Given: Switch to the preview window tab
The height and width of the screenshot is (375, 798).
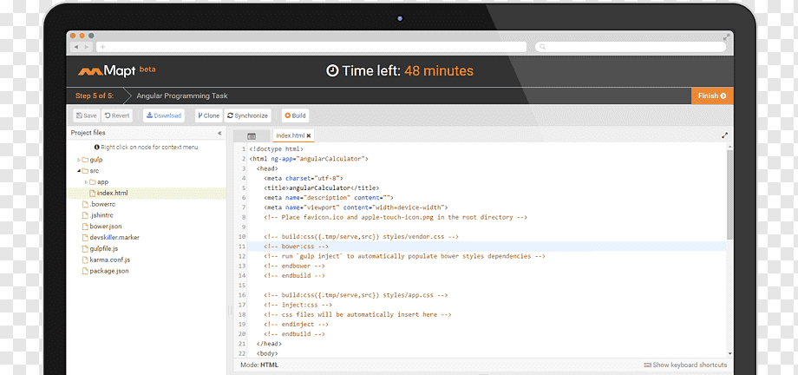Looking at the screenshot, I should pos(251,136).
